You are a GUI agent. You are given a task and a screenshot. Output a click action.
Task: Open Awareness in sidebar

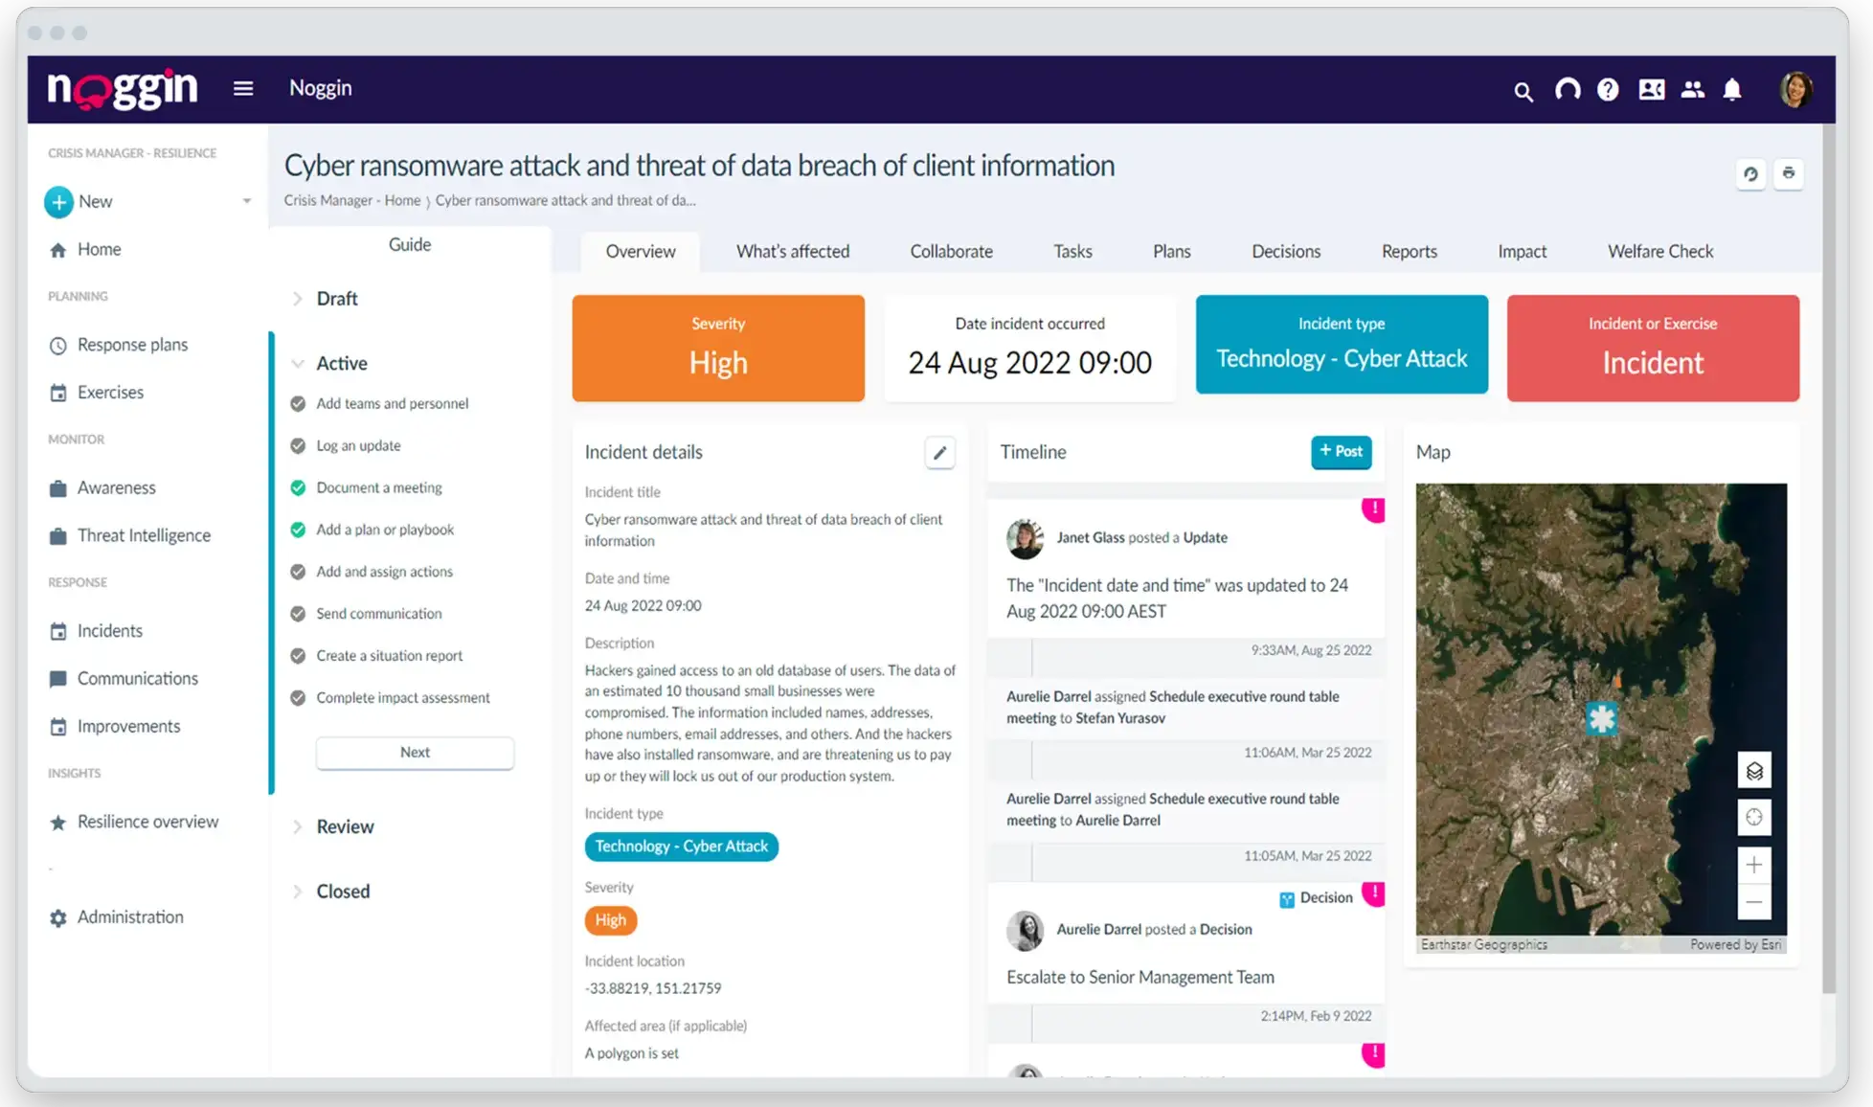(x=116, y=487)
